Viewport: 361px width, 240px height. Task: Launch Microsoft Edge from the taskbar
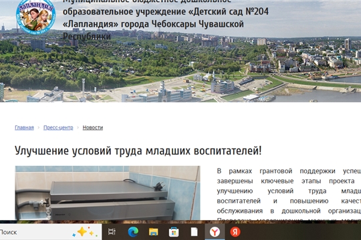pyautogui.click(x=133, y=232)
